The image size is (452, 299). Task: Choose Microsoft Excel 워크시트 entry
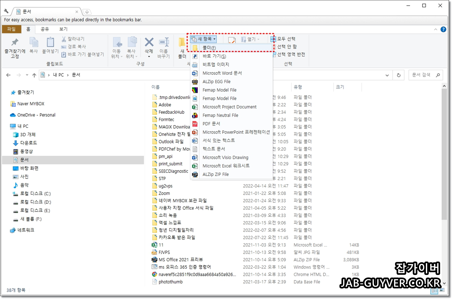pos(231,166)
